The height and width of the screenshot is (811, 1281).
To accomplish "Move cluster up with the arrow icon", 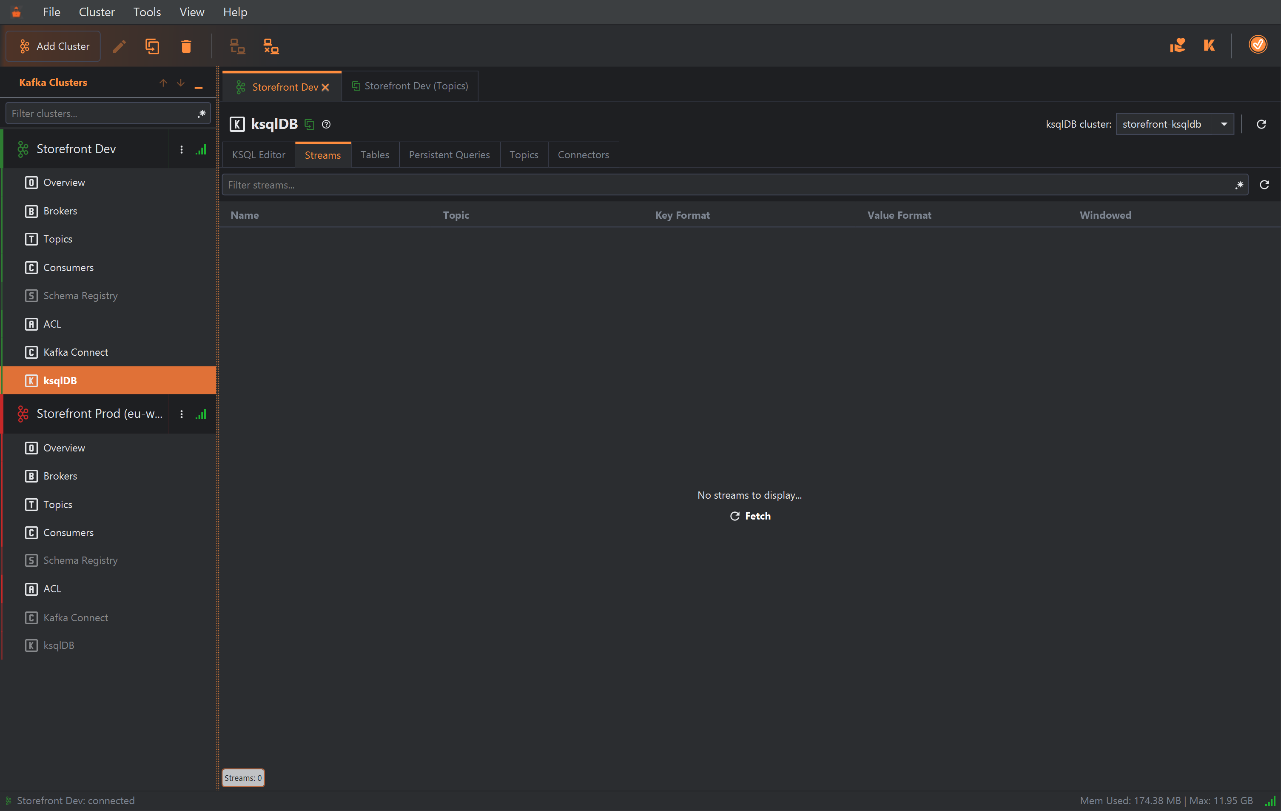I will 163,83.
